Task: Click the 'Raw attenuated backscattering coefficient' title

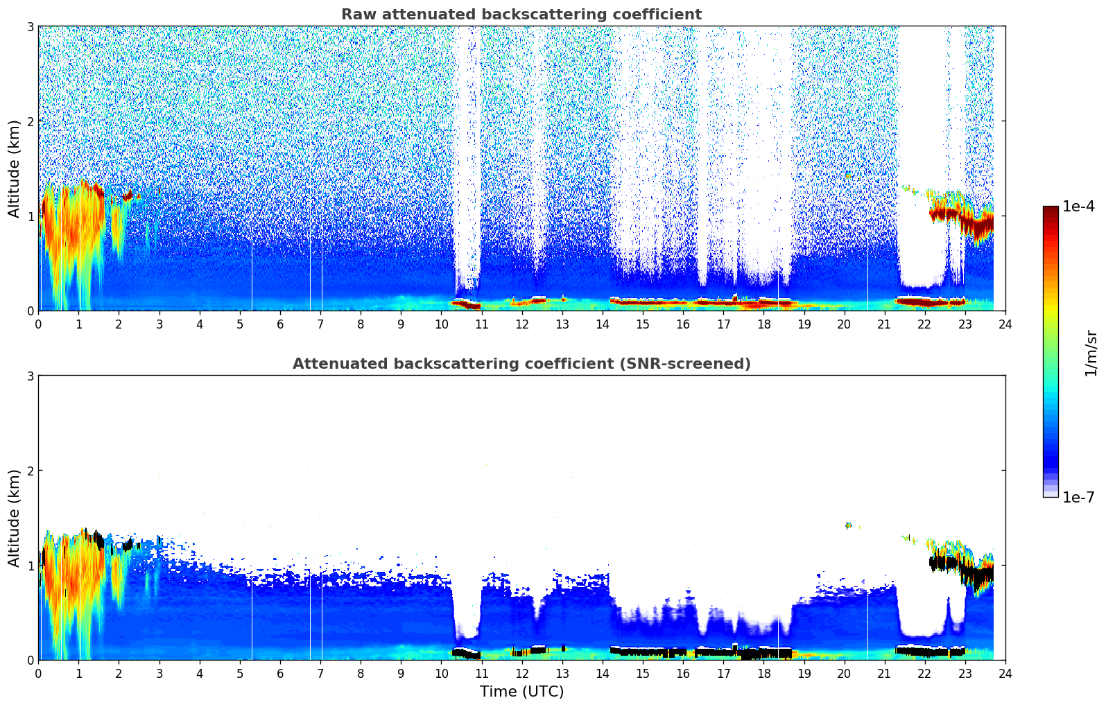Action: 521,15
